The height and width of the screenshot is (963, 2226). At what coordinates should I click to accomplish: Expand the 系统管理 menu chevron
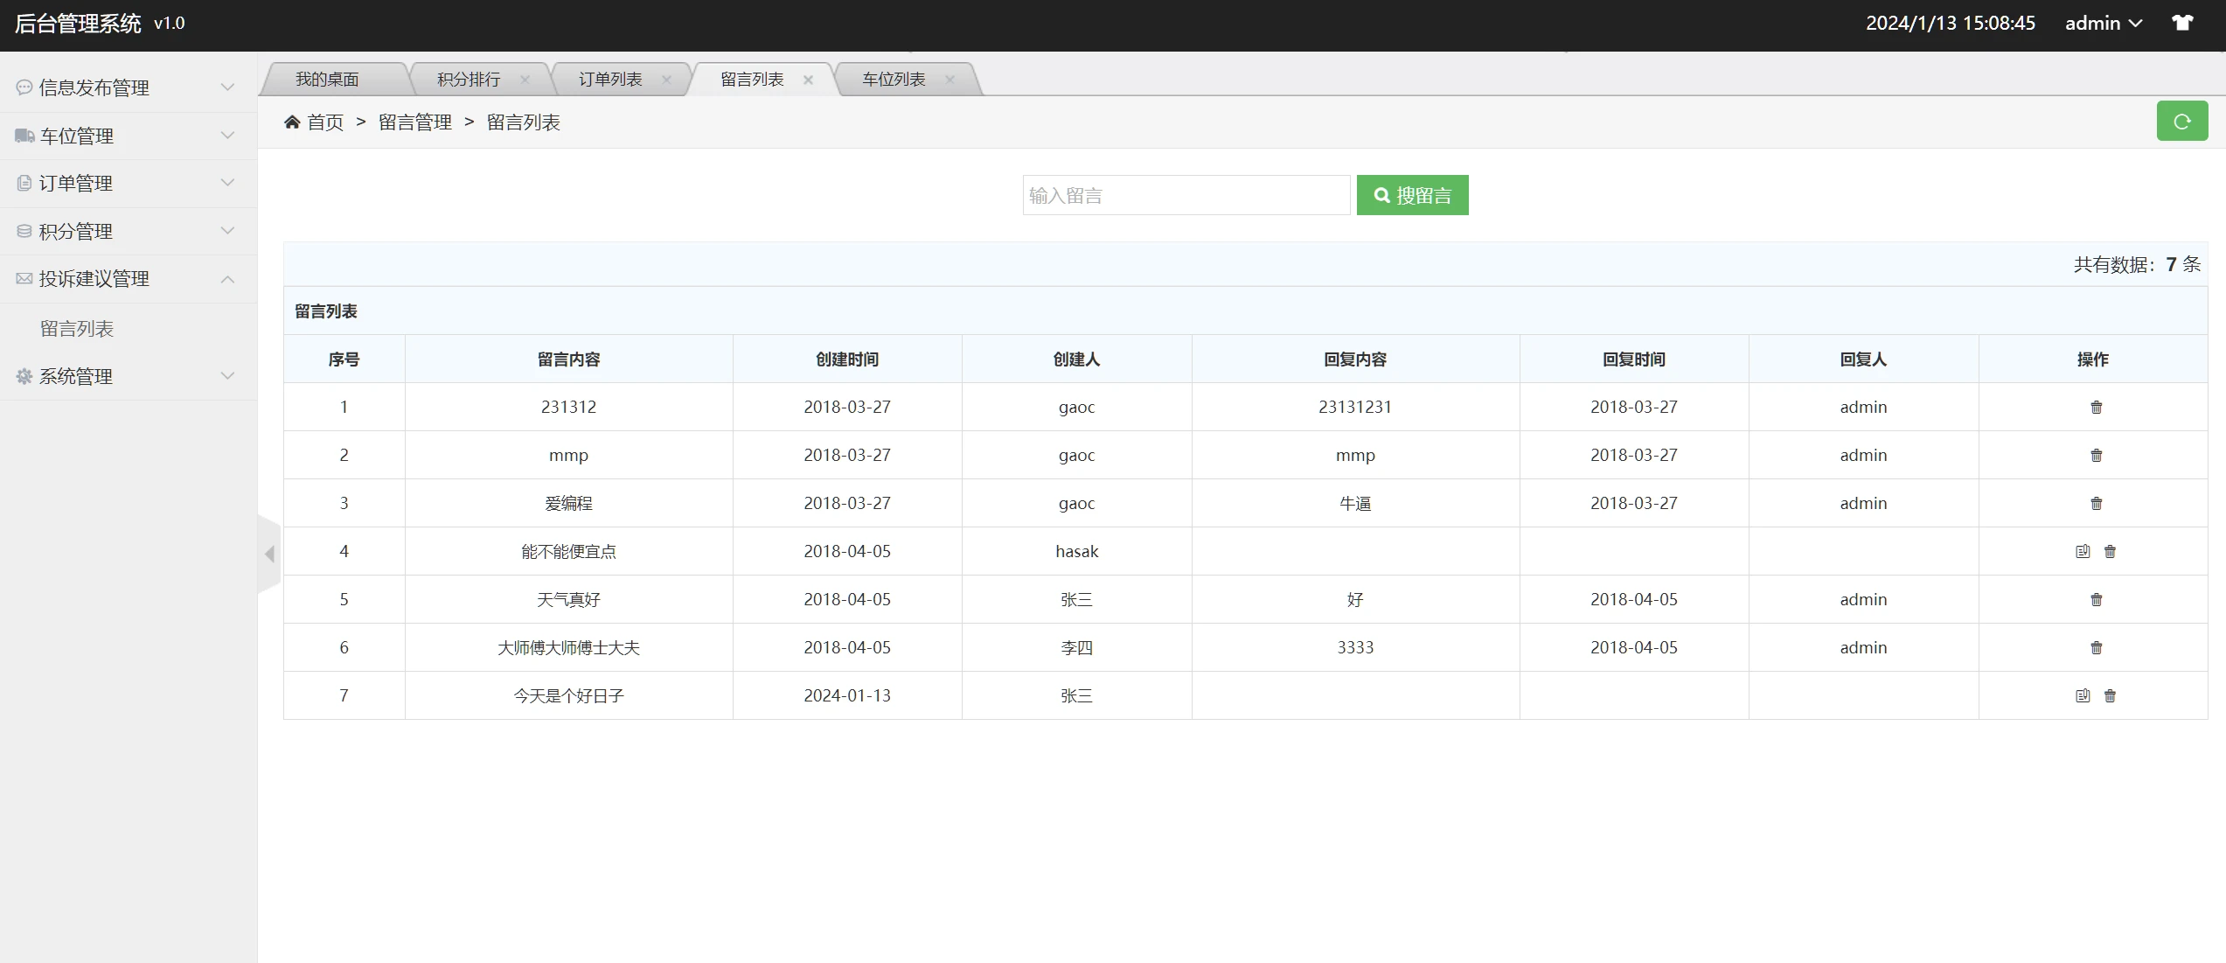click(227, 376)
